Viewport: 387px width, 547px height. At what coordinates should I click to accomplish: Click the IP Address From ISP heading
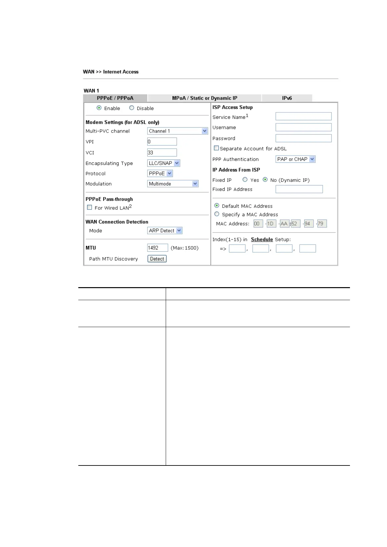236,170
